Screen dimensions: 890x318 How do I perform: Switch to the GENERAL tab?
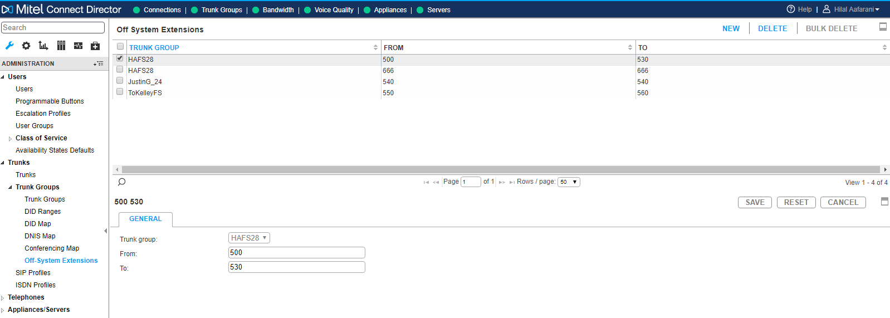tap(145, 219)
